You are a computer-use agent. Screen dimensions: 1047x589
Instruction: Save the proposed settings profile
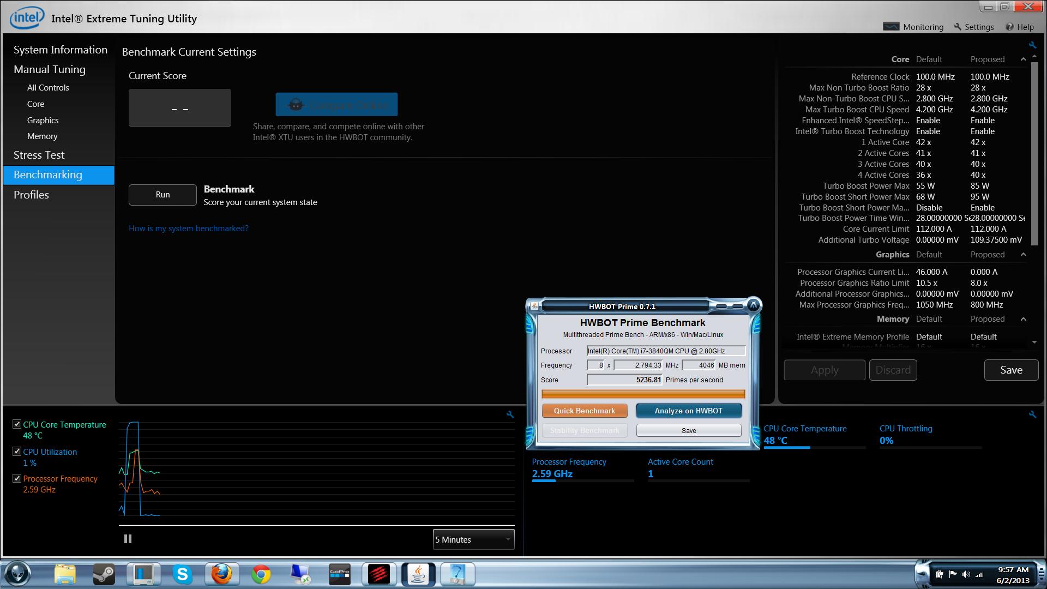[1011, 370]
